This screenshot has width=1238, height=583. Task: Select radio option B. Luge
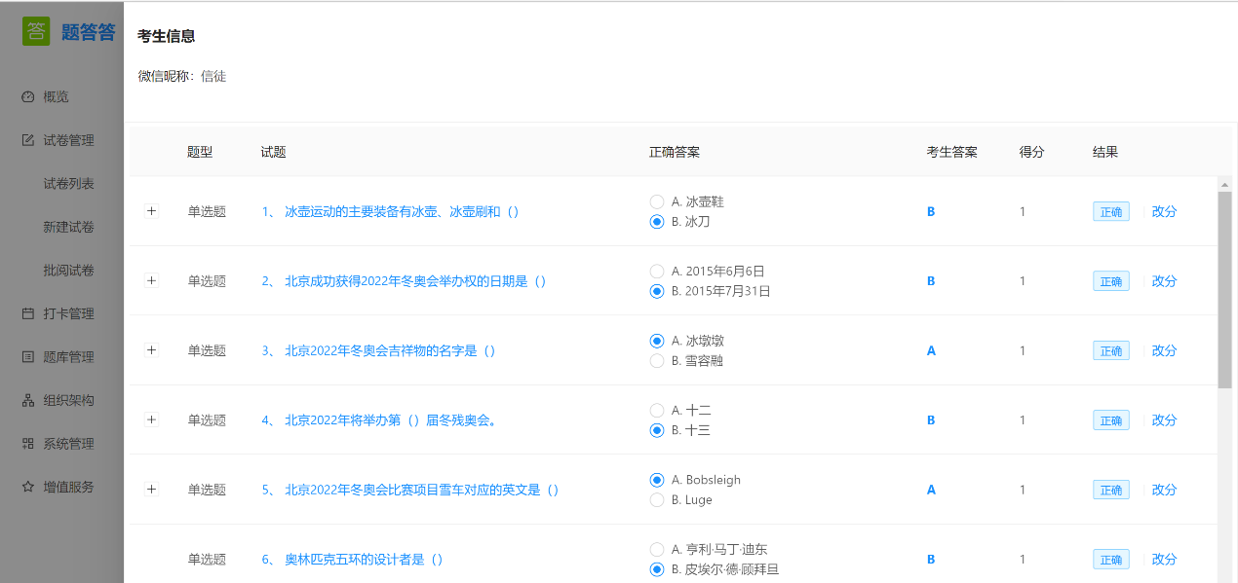[657, 500]
